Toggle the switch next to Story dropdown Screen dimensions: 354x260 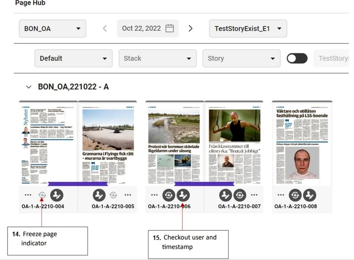(x=297, y=58)
